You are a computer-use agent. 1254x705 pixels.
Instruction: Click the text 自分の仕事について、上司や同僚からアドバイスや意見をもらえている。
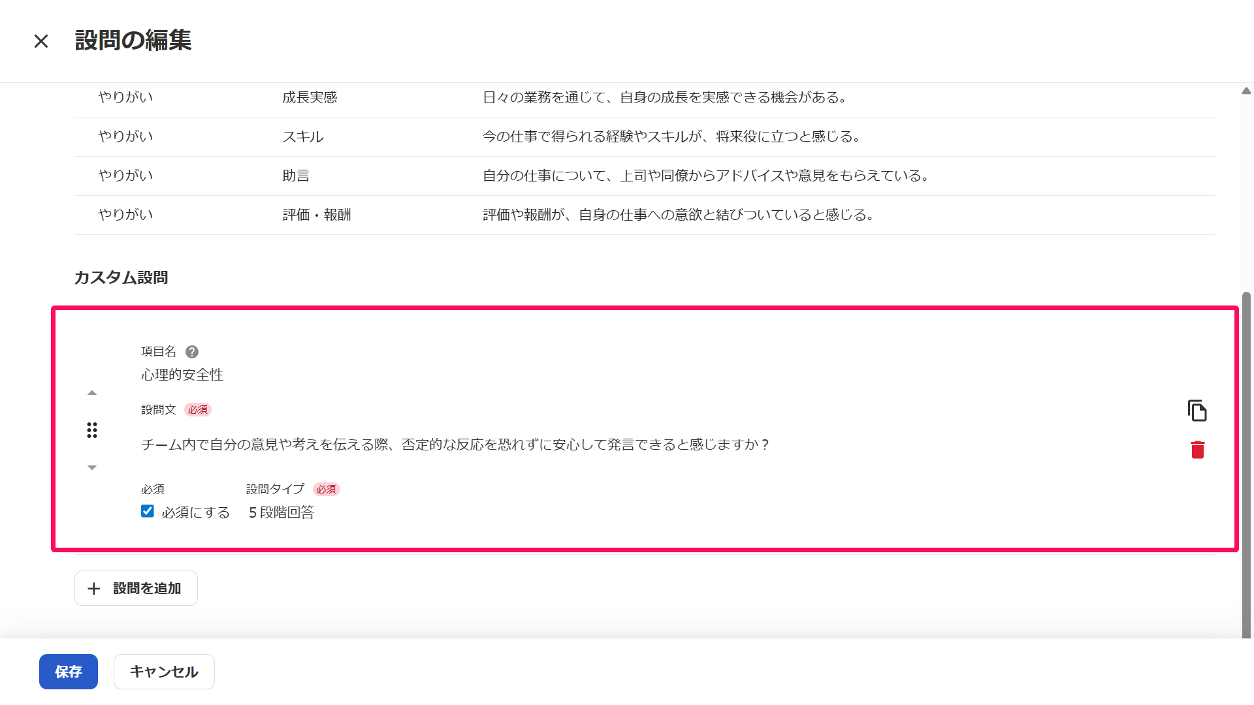[x=707, y=176]
